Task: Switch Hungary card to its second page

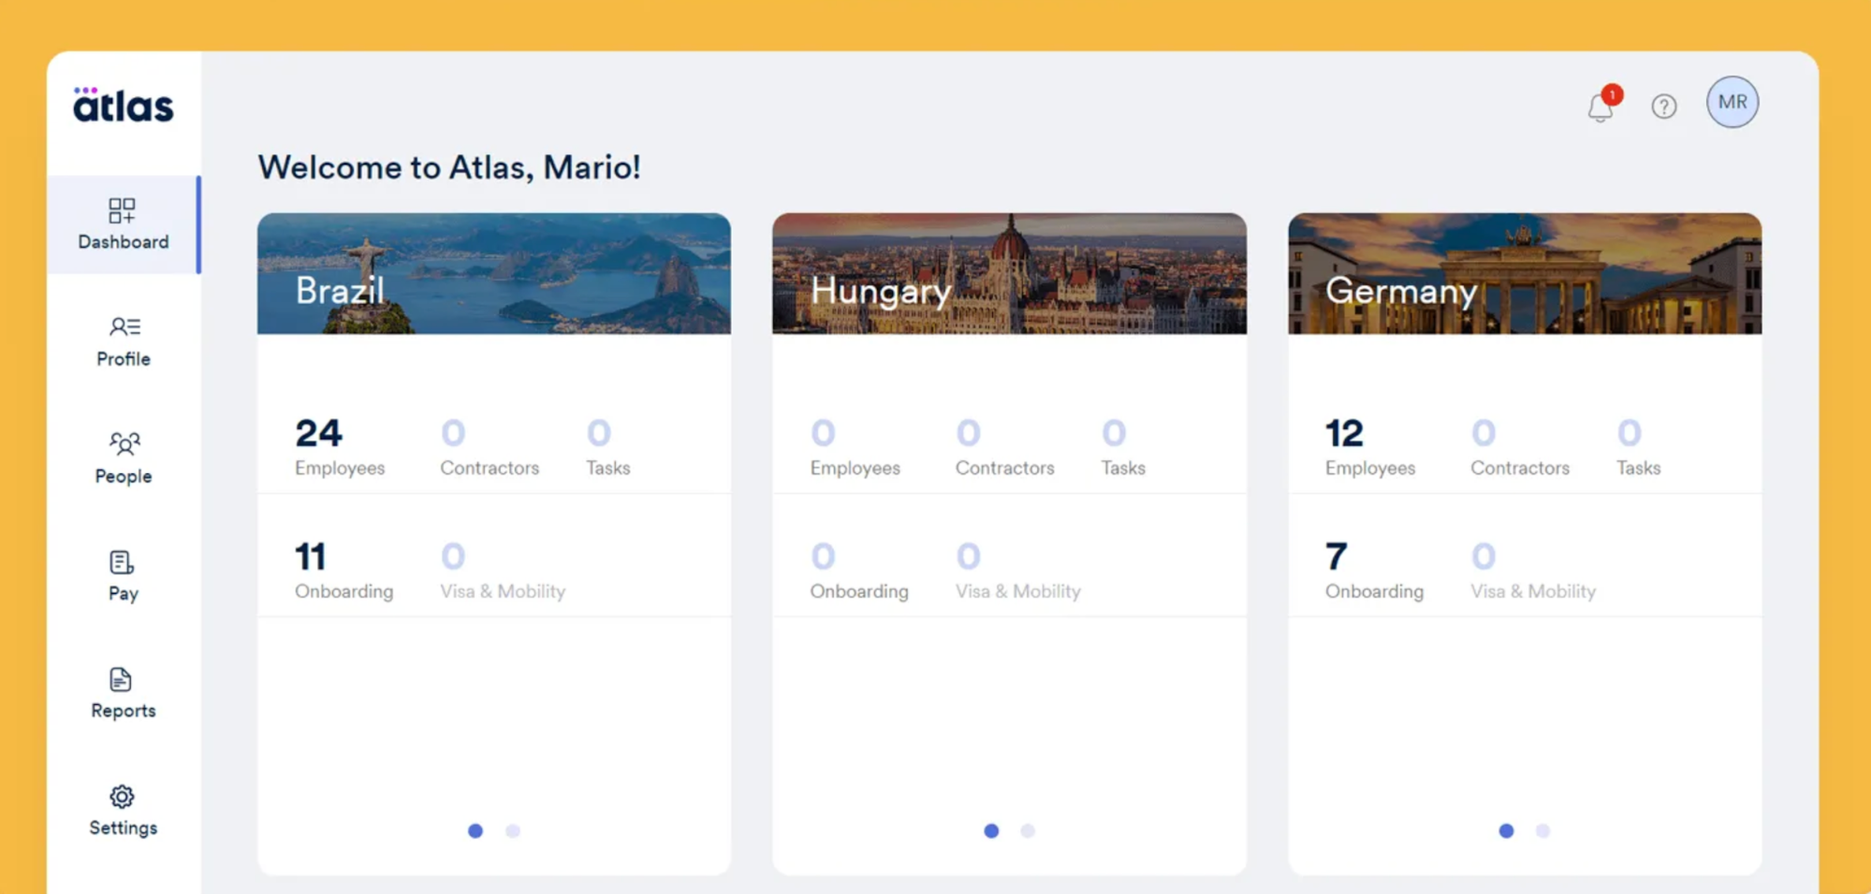Action: pyautogui.click(x=1029, y=830)
